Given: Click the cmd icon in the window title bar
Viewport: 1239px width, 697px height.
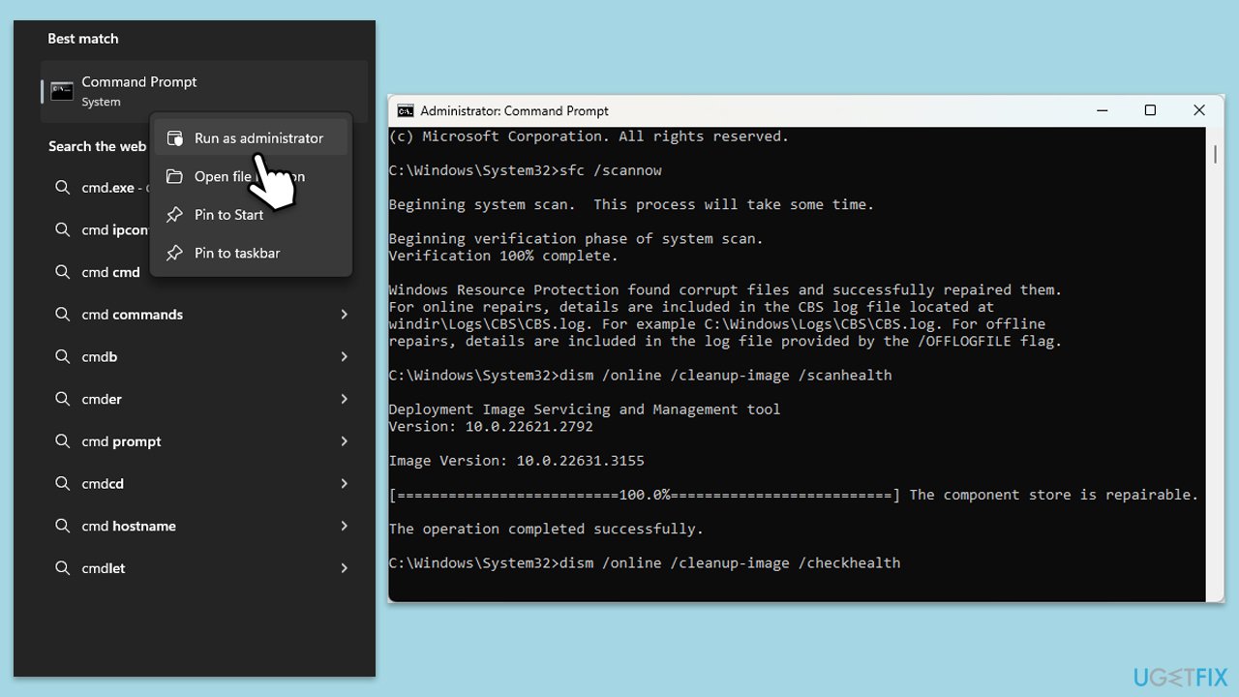Looking at the screenshot, I should click(406, 111).
